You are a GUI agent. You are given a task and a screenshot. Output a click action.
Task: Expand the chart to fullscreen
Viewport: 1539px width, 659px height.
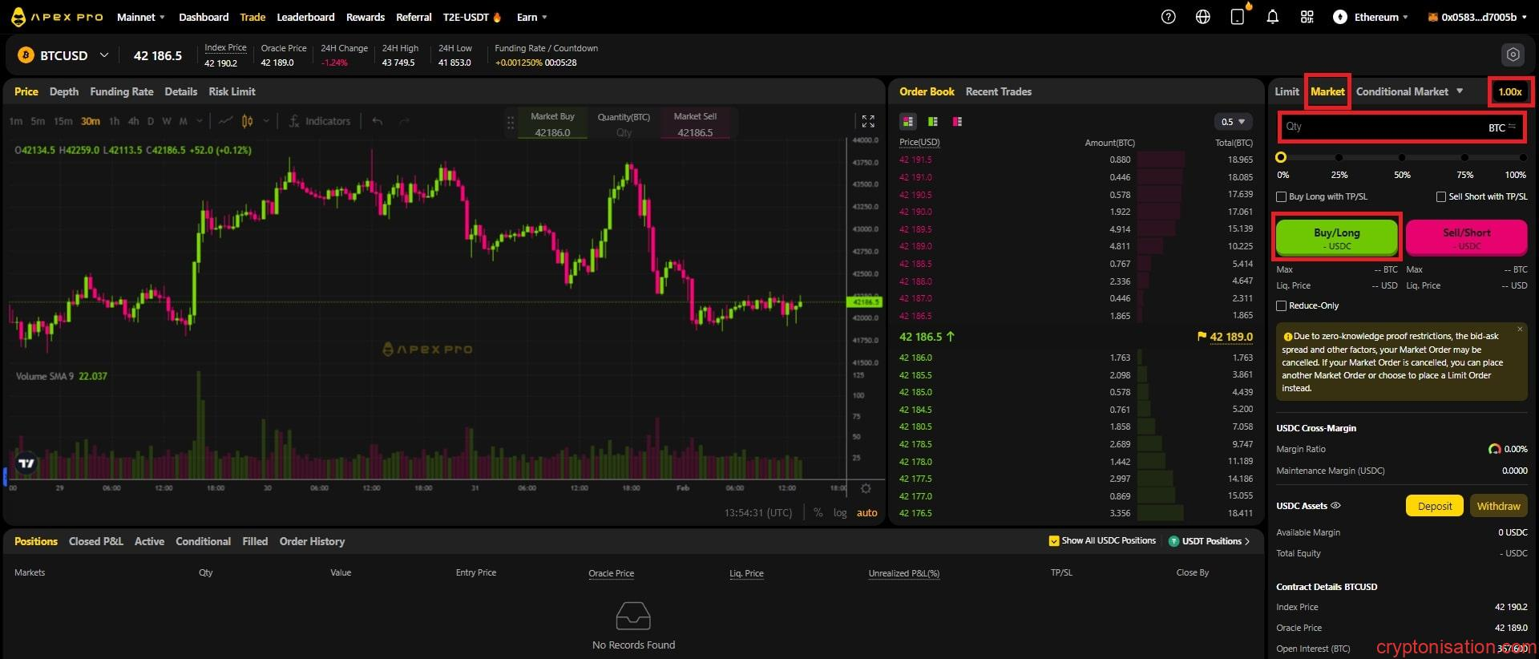click(x=868, y=121)
